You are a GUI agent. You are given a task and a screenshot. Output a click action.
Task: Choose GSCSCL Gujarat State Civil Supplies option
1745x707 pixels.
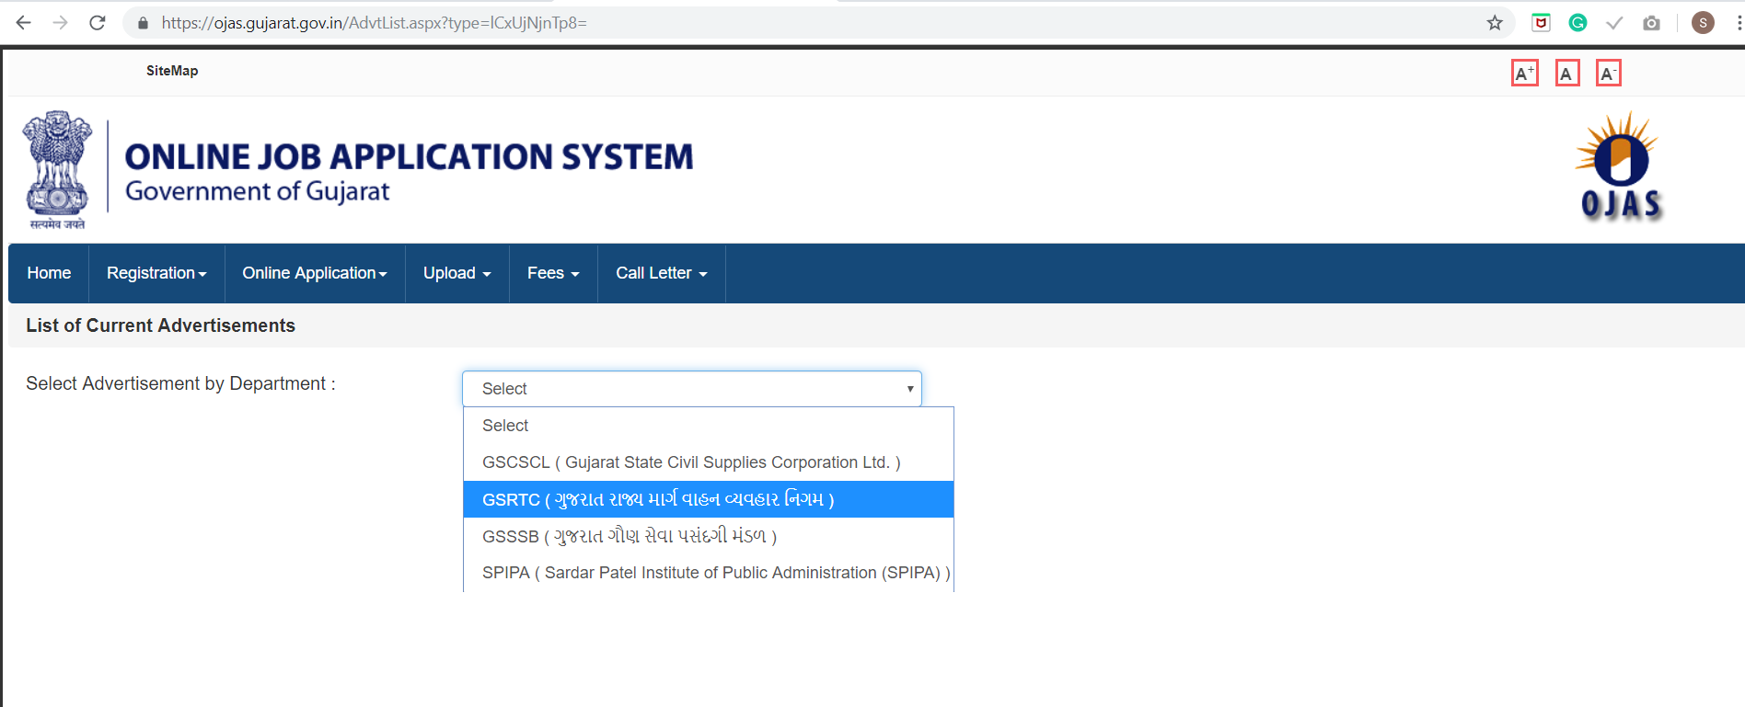pyautogui.click(x=709, y=462)
